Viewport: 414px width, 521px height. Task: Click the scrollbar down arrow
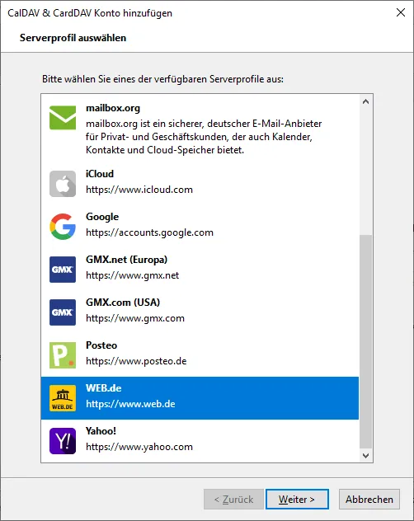click(366, 456)
